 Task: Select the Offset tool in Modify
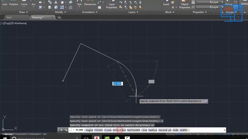[71, 7]
